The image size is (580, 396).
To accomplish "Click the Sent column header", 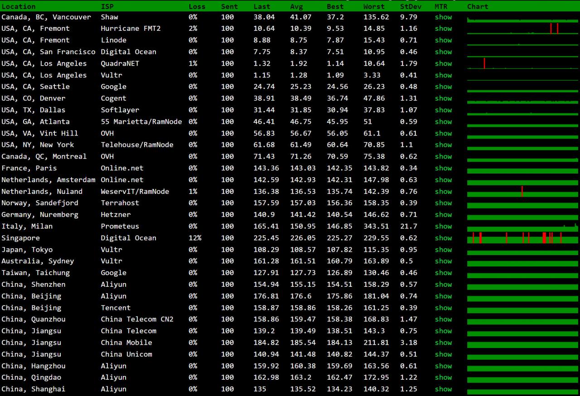I will [229, 6].
